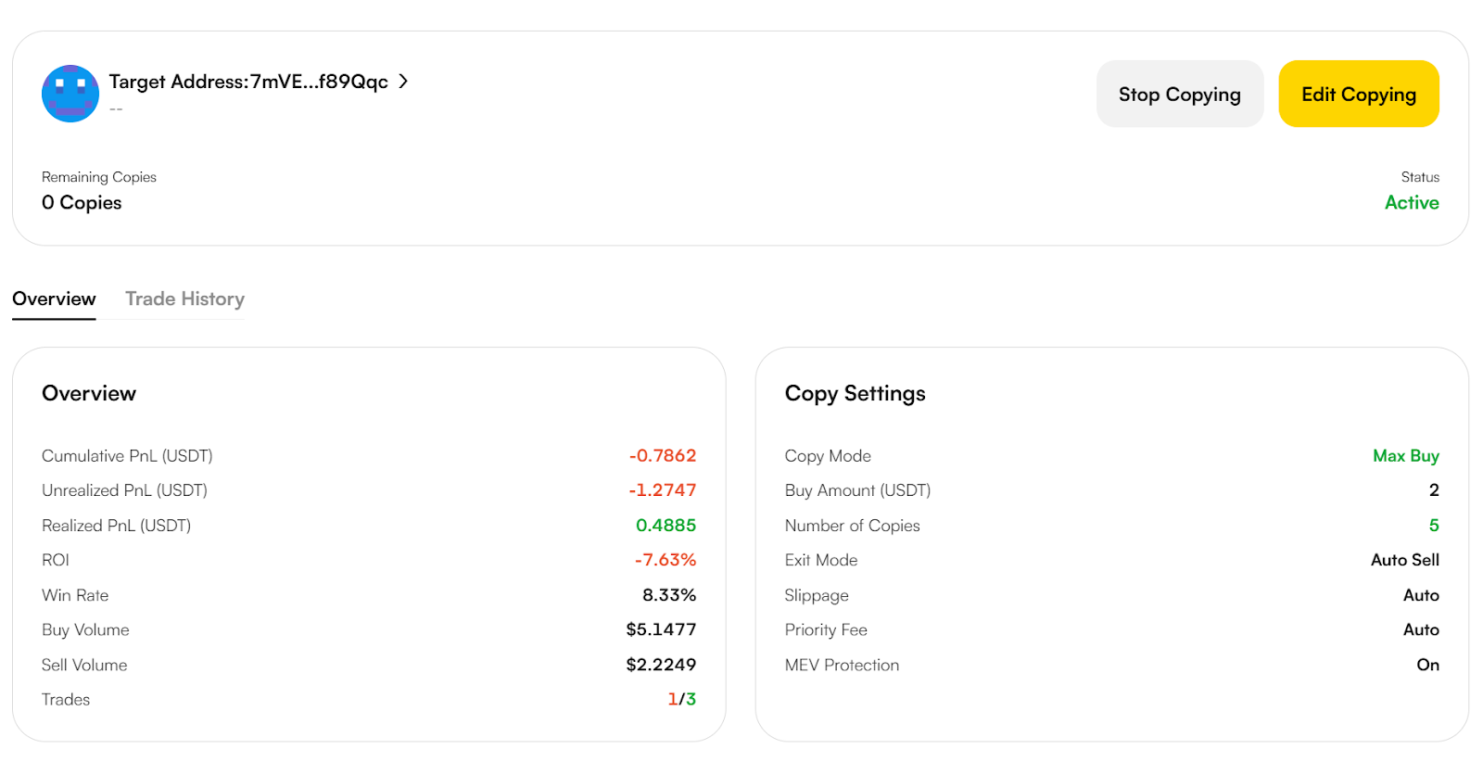The image size is (1483, 762).
Task: Click the Cumulative PnL value -0.7862
Action: [x=662, y=455]
